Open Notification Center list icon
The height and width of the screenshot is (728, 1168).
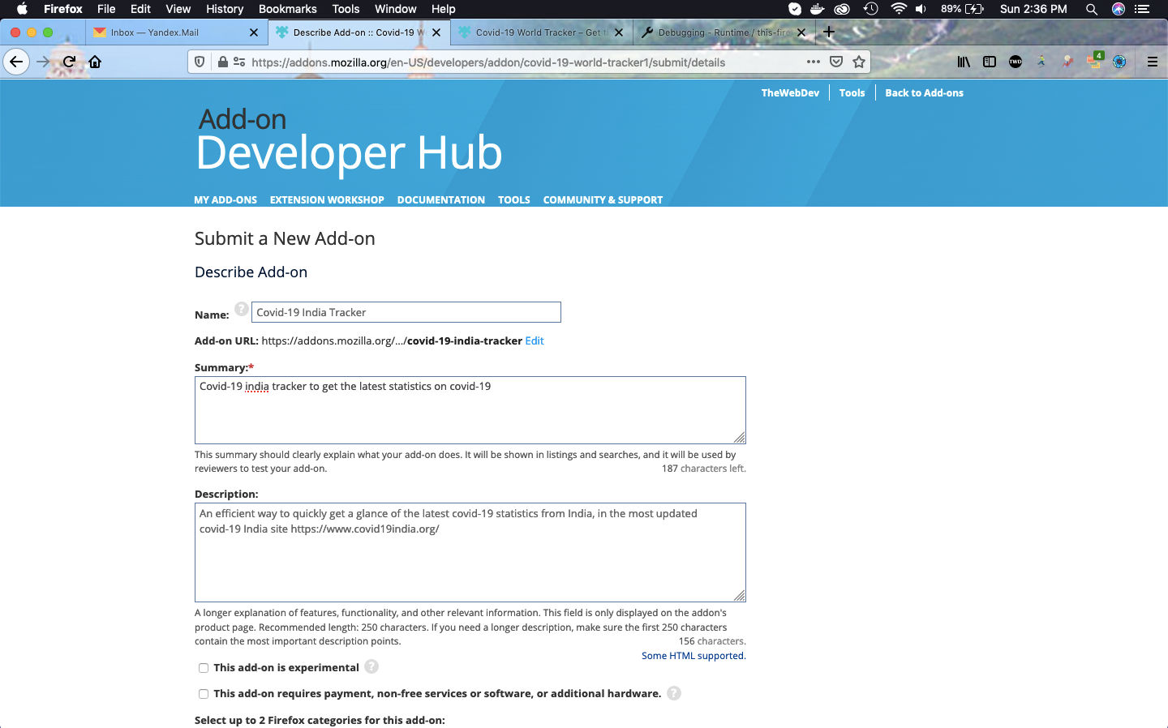pos(1143,9)
